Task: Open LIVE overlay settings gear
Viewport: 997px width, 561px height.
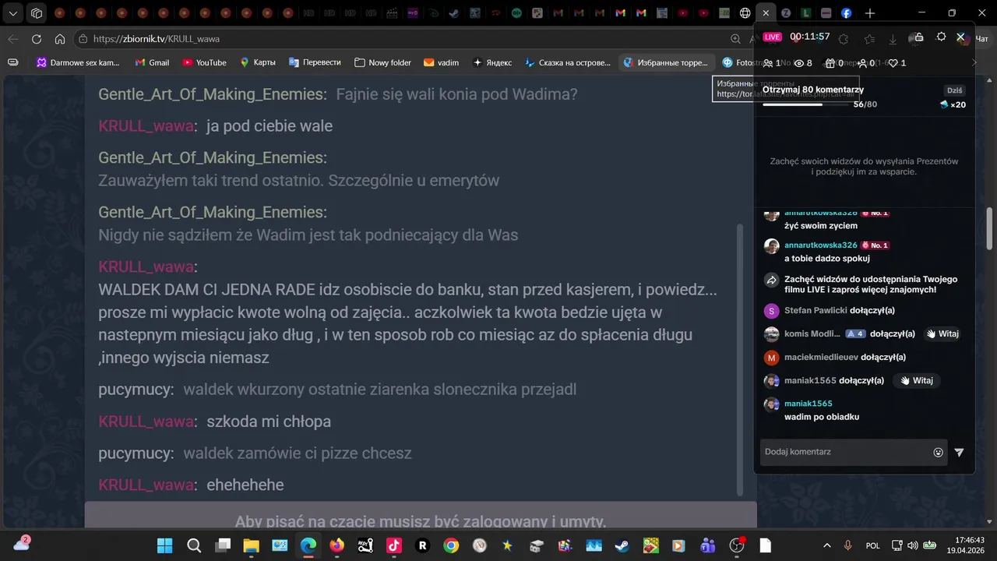Action: click(x=941, y=37)
